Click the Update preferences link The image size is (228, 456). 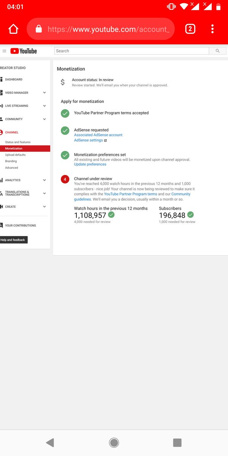pos(90,165)
